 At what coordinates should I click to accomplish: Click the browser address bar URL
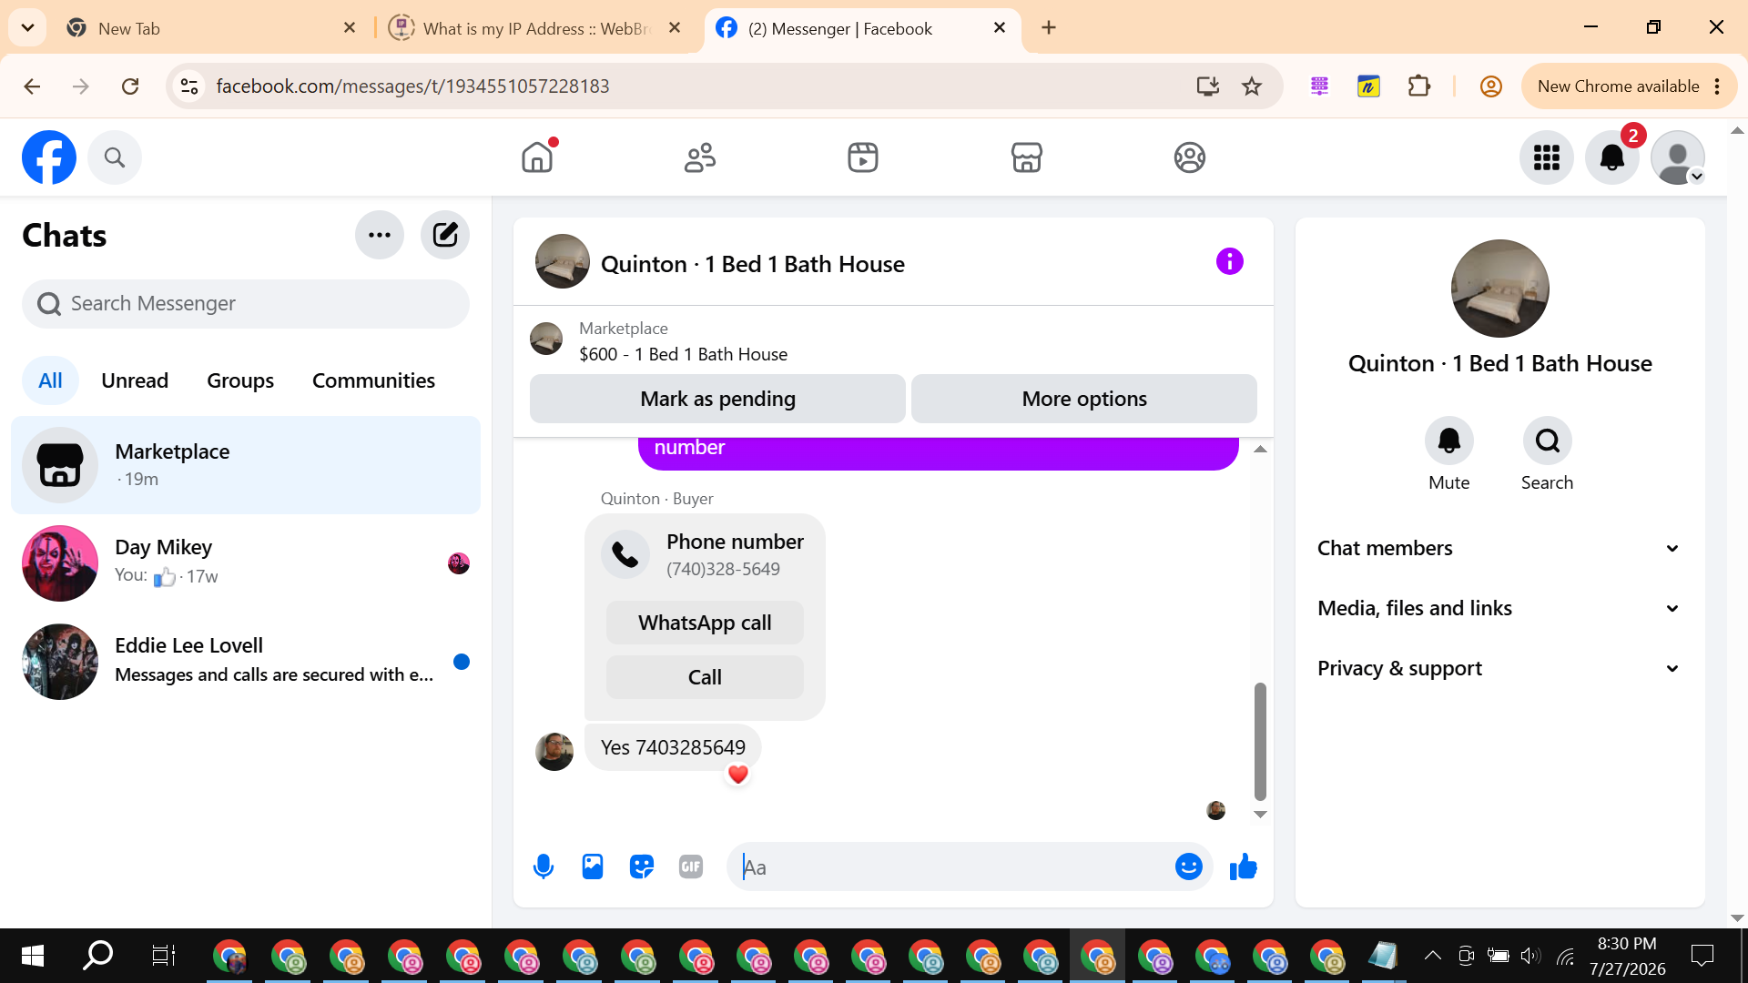[x=412, y=86]
